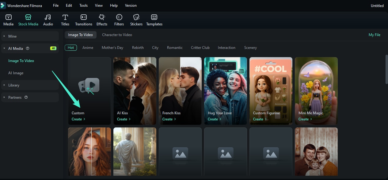Click the Wondershare Filmora logo icon
Viewport: 388px width, 180px height.
click(x=3, y=6)
